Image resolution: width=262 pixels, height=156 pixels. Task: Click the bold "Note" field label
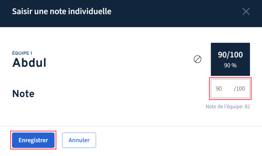[23, 94]
